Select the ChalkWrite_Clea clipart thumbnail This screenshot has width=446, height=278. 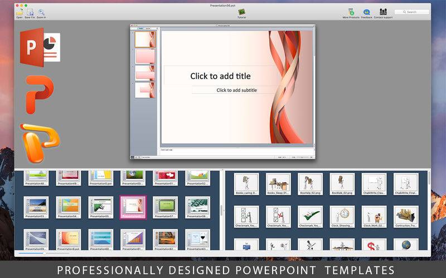click(374, 184)
